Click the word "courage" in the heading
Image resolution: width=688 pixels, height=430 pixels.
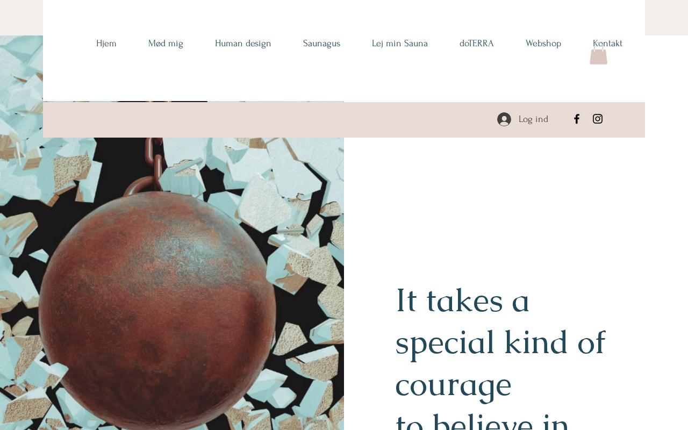(453, 384)
